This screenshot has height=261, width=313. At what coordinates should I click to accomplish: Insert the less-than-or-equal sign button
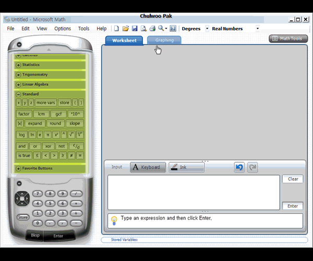click(x=37, y=155)
